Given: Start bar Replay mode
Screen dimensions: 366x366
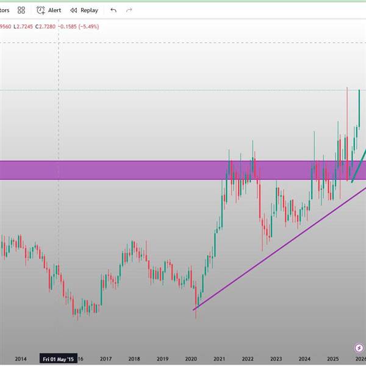Looking at the screenshot, I should pyautogui.click(x=84, y=10).
